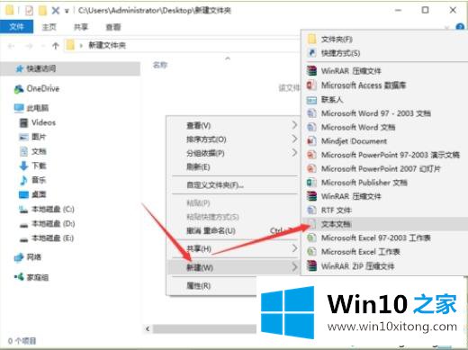Image resolution: width=468 pixels, height=350 pixels.
Task: Click the forward navigation arrow
Action: [x=29, y=46]
